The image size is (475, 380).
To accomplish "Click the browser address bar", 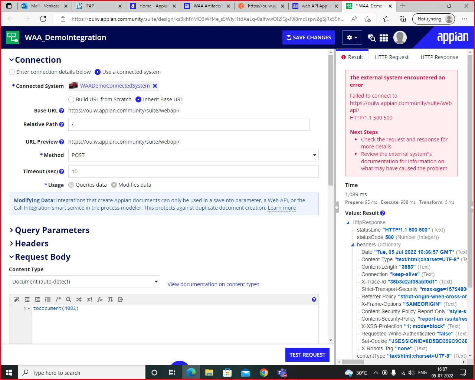I will pyautogui.click(x=208, y=19).
